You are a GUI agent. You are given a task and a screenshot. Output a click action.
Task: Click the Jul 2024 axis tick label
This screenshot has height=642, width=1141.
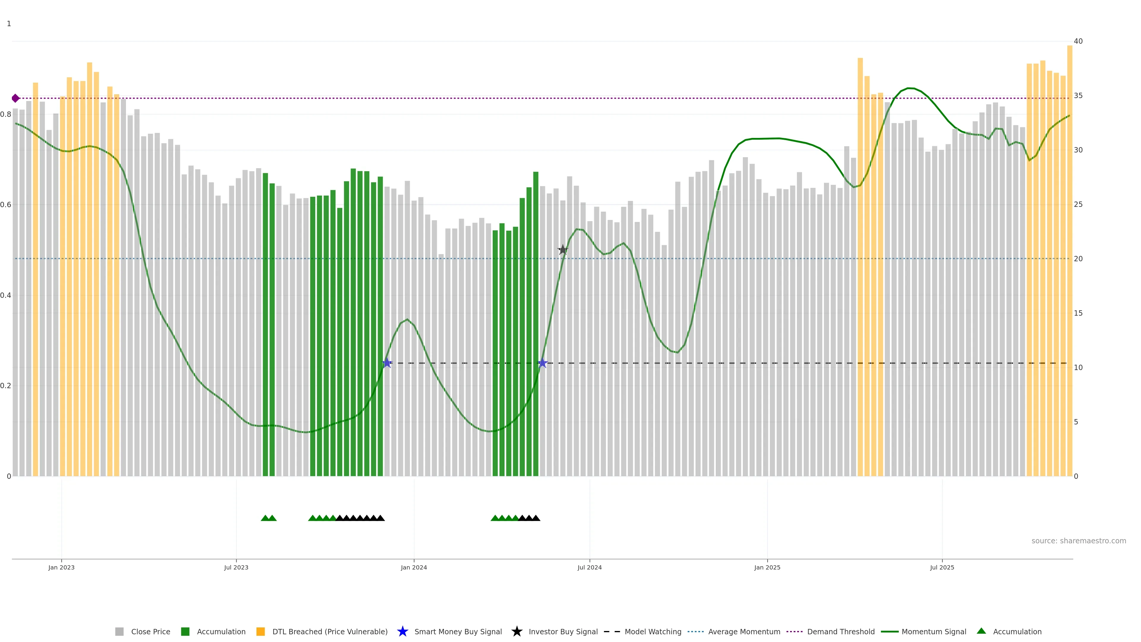click(x=589, y=567)
